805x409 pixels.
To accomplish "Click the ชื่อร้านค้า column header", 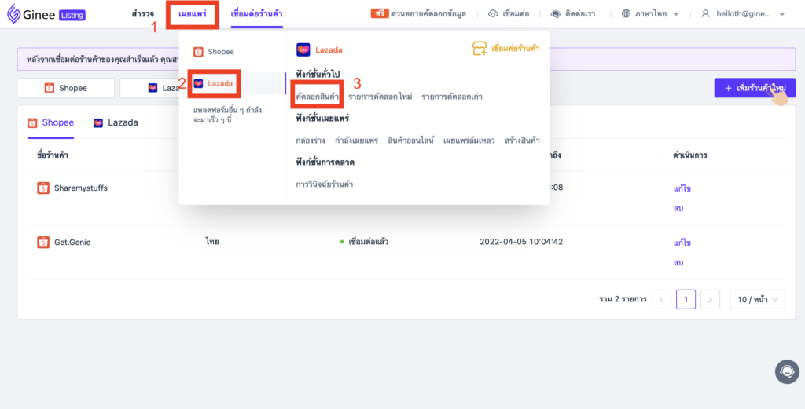I will click(53, 155).
